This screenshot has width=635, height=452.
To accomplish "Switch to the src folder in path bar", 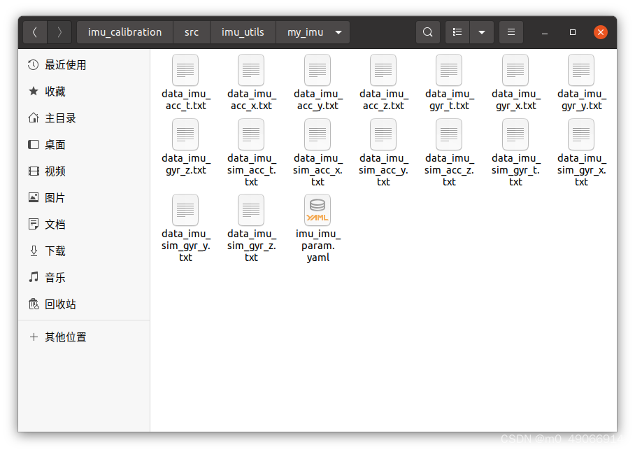I will (x=191, y=31).
